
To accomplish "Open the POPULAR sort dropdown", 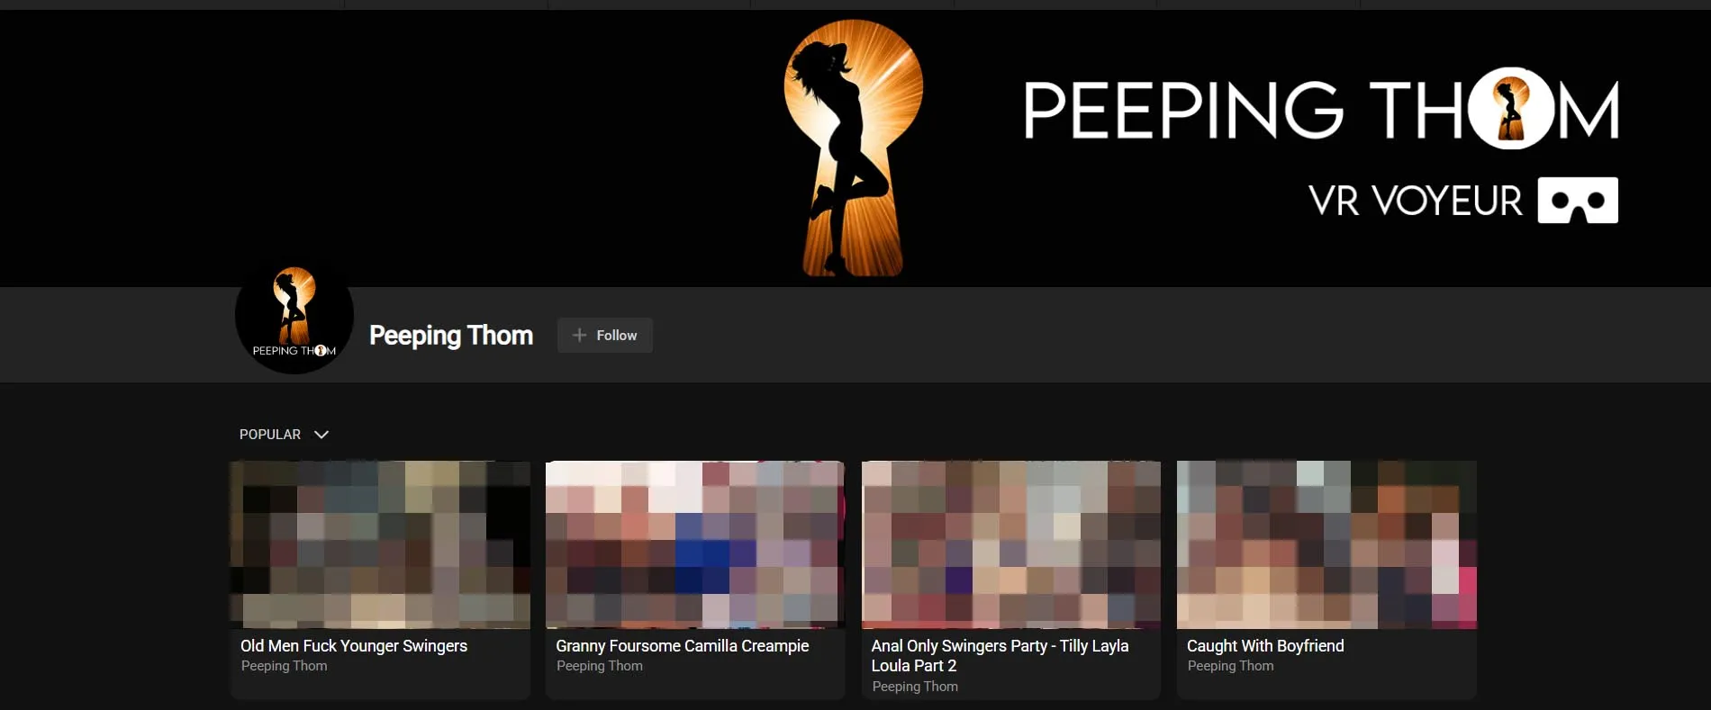I will pyautogui.click(x=284, y=435).
